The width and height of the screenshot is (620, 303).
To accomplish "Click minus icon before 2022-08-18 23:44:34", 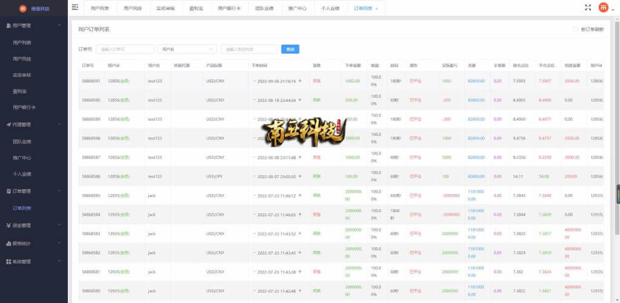I will pyautogui.click(x=254, y=99).
